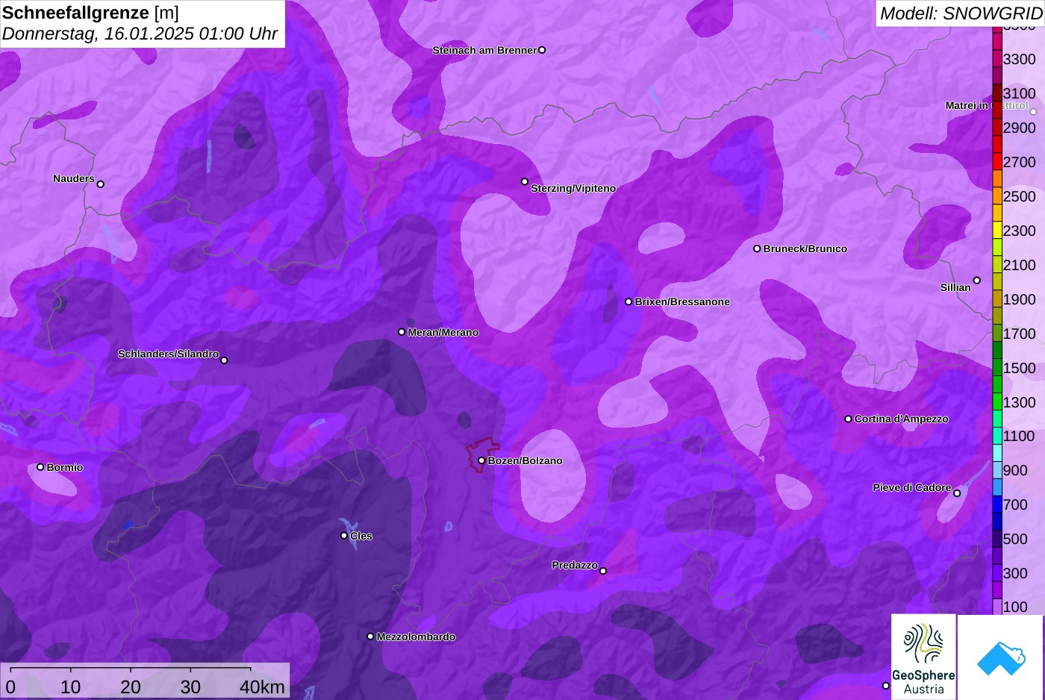Click the Steinach am Brenner map marker dot
Image resolution: width=1045 pixels, height=700 pixels.
[x=542, y=50]
